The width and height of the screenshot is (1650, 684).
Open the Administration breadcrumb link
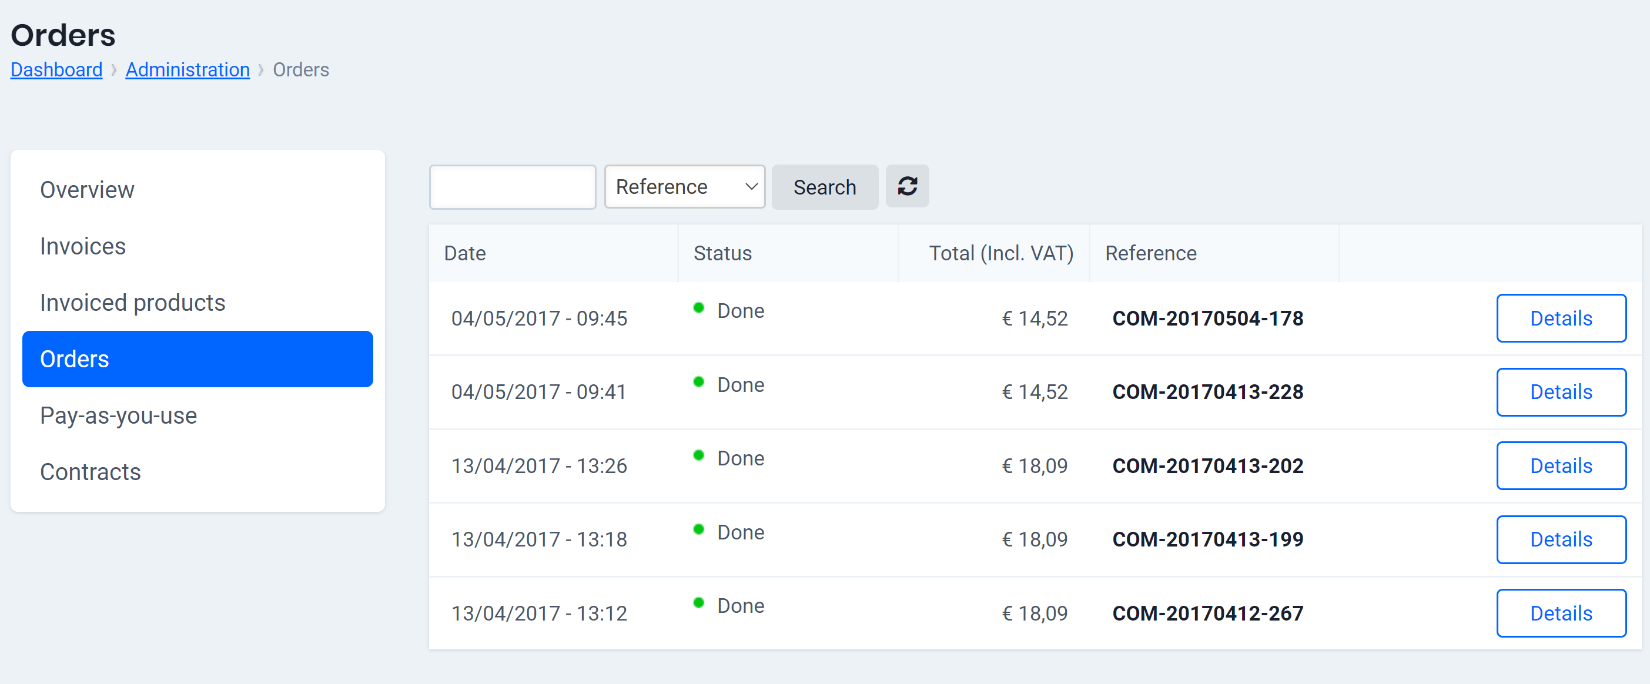pyautogui.click(x=187, y=70)
